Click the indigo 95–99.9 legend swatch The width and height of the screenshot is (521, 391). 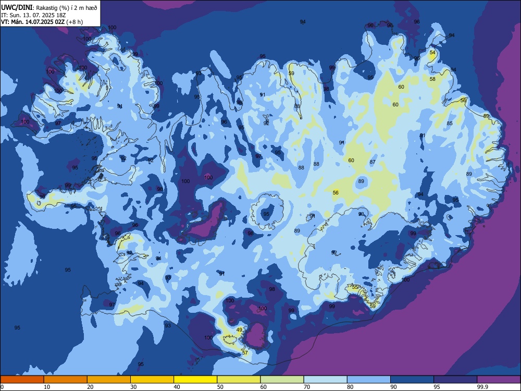pos(455,380)
